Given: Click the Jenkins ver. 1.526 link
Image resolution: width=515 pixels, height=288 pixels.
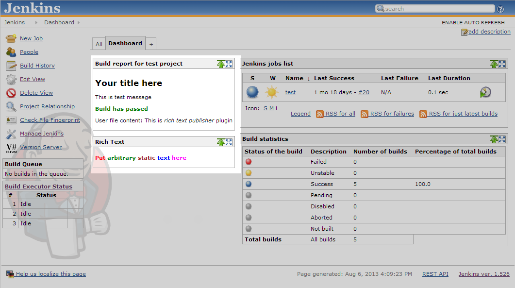Looking at the screenshot, I should pyautogui.click(x=484, y=274).
